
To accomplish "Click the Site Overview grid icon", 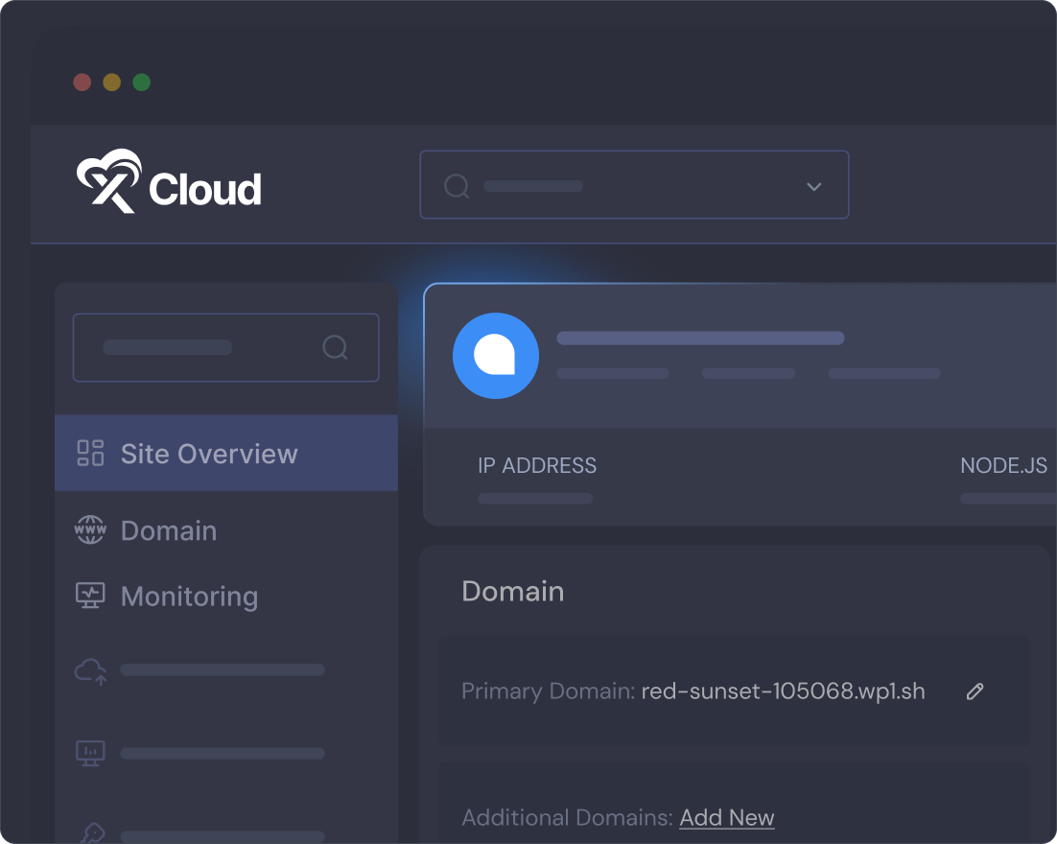I will point(90,453).
